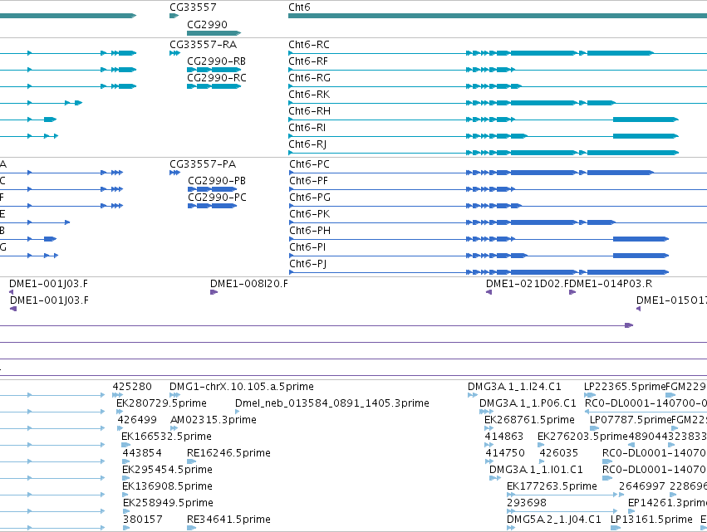Select the 426035 EST label
This screenshot has height=532, width=707.
558,453
